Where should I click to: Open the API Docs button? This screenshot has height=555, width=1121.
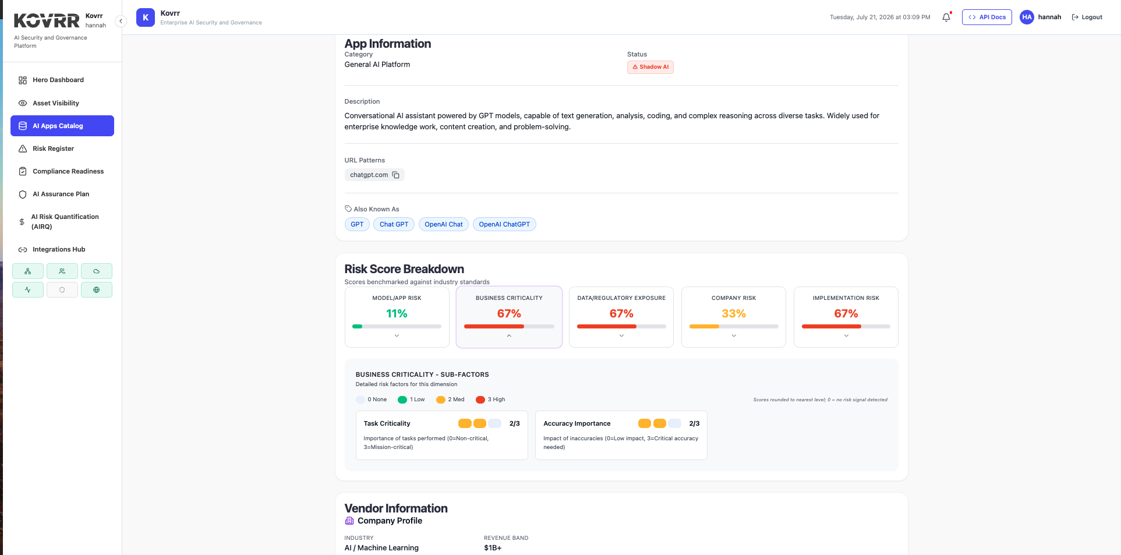(x=987, y=17)
